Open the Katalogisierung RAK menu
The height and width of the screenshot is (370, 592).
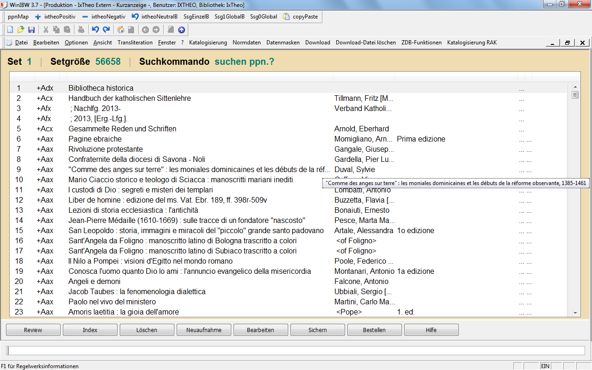[x=472, y=43]
